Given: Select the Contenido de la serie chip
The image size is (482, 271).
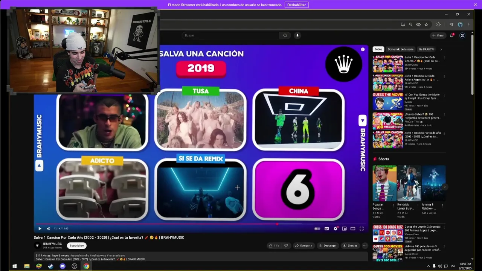Looking at the screenshot, I should pyautogui.click(x=401, y=49).
